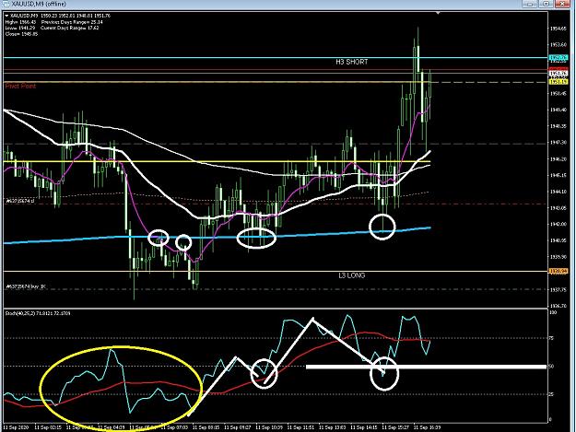Image resolution: width=576 pixels, height=432 pixels.
Task: Click the chart window icon in title bar
Action: (x=6, y=4)
